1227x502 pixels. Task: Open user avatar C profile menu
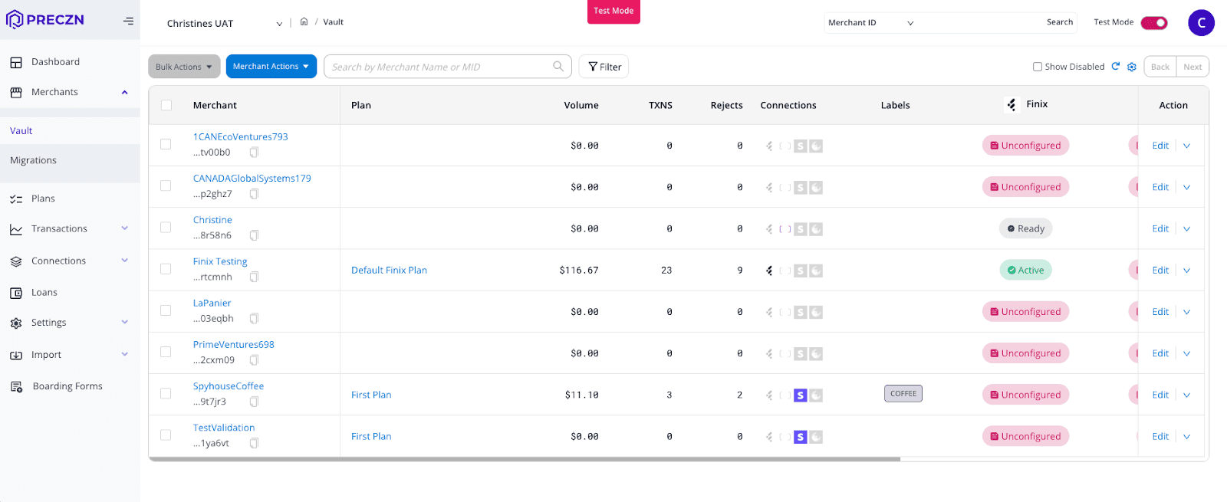(x=1201, y=23)
